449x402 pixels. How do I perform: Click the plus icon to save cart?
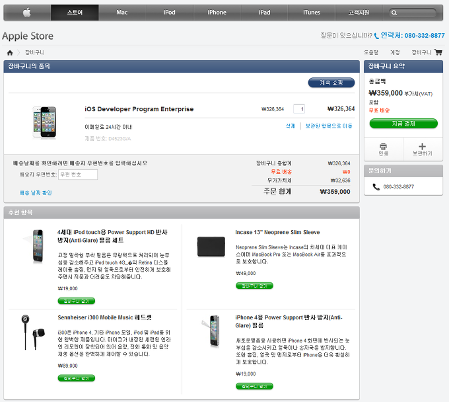point(422,146)
